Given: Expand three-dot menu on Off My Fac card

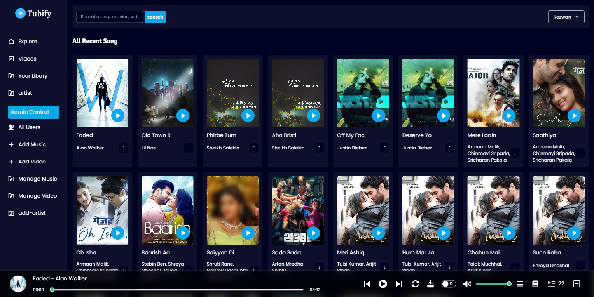Looking at the screenshot, I should [x=384, y=148].
